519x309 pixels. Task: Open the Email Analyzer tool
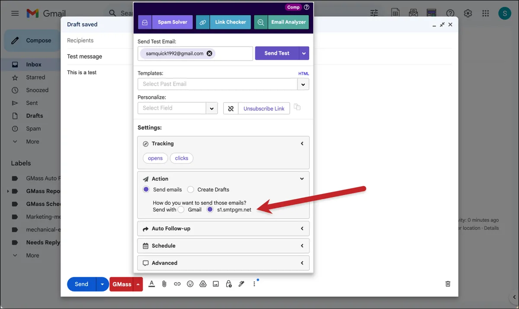tap(282, 22)
